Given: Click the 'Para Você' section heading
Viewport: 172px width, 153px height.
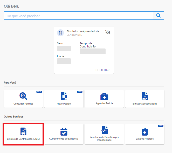Looking at the screenshot, I should 10,82.
